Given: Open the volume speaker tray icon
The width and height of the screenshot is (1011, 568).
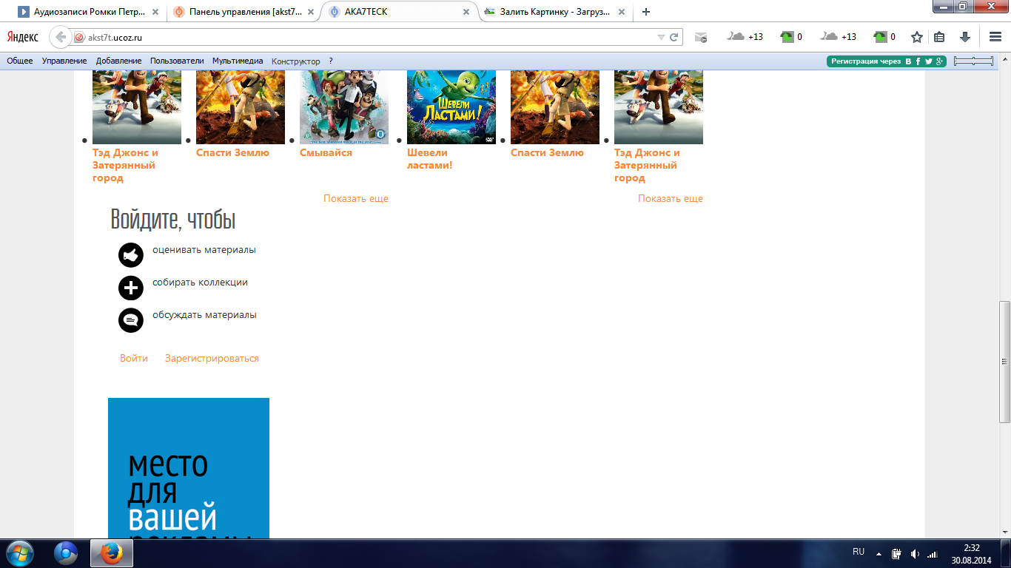Looking at the screenshot, I should 916,554.
